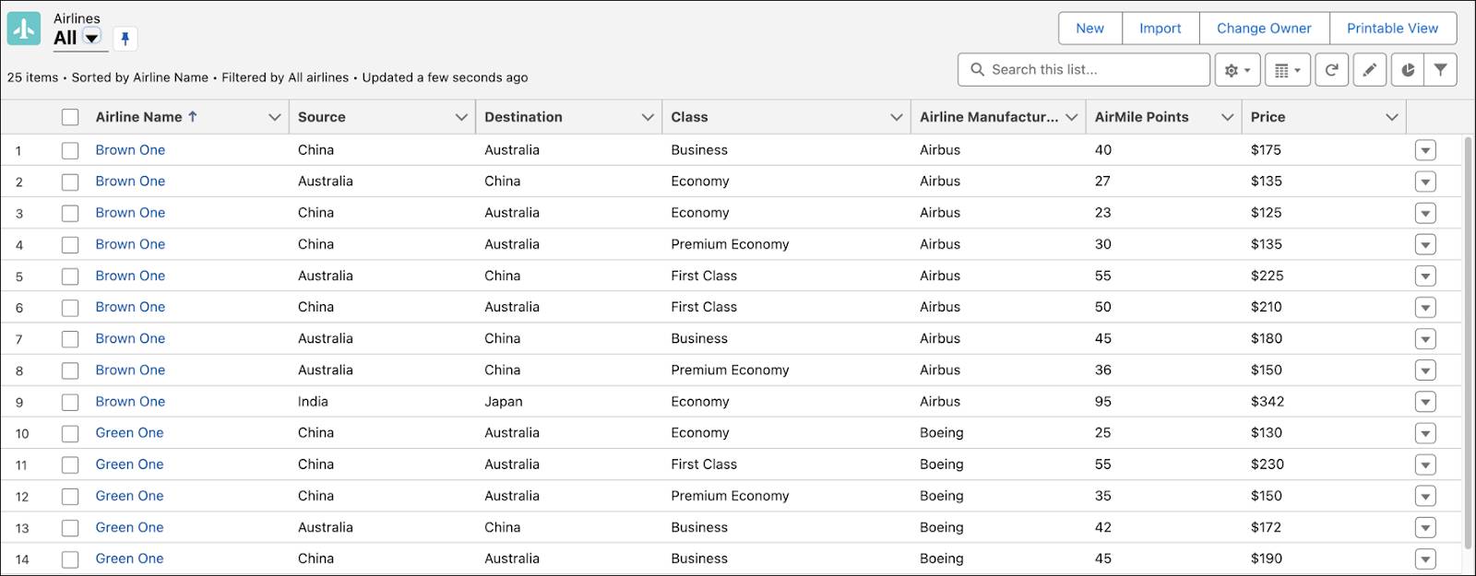This screenshot has height=576, width=1476.
Task: Refresh the airlines list
Action: [1331, 70]
